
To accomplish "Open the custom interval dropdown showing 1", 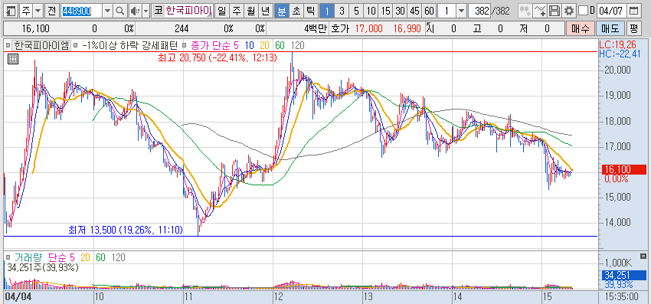I will coord(461,11).
